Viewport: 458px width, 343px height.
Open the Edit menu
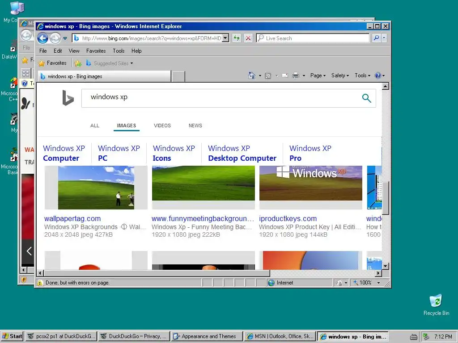pos(58,51)
